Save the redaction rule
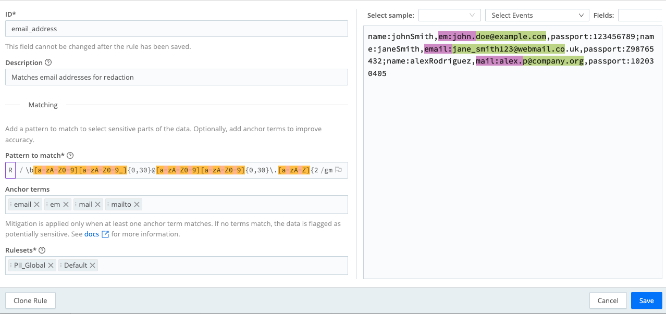 646,300
